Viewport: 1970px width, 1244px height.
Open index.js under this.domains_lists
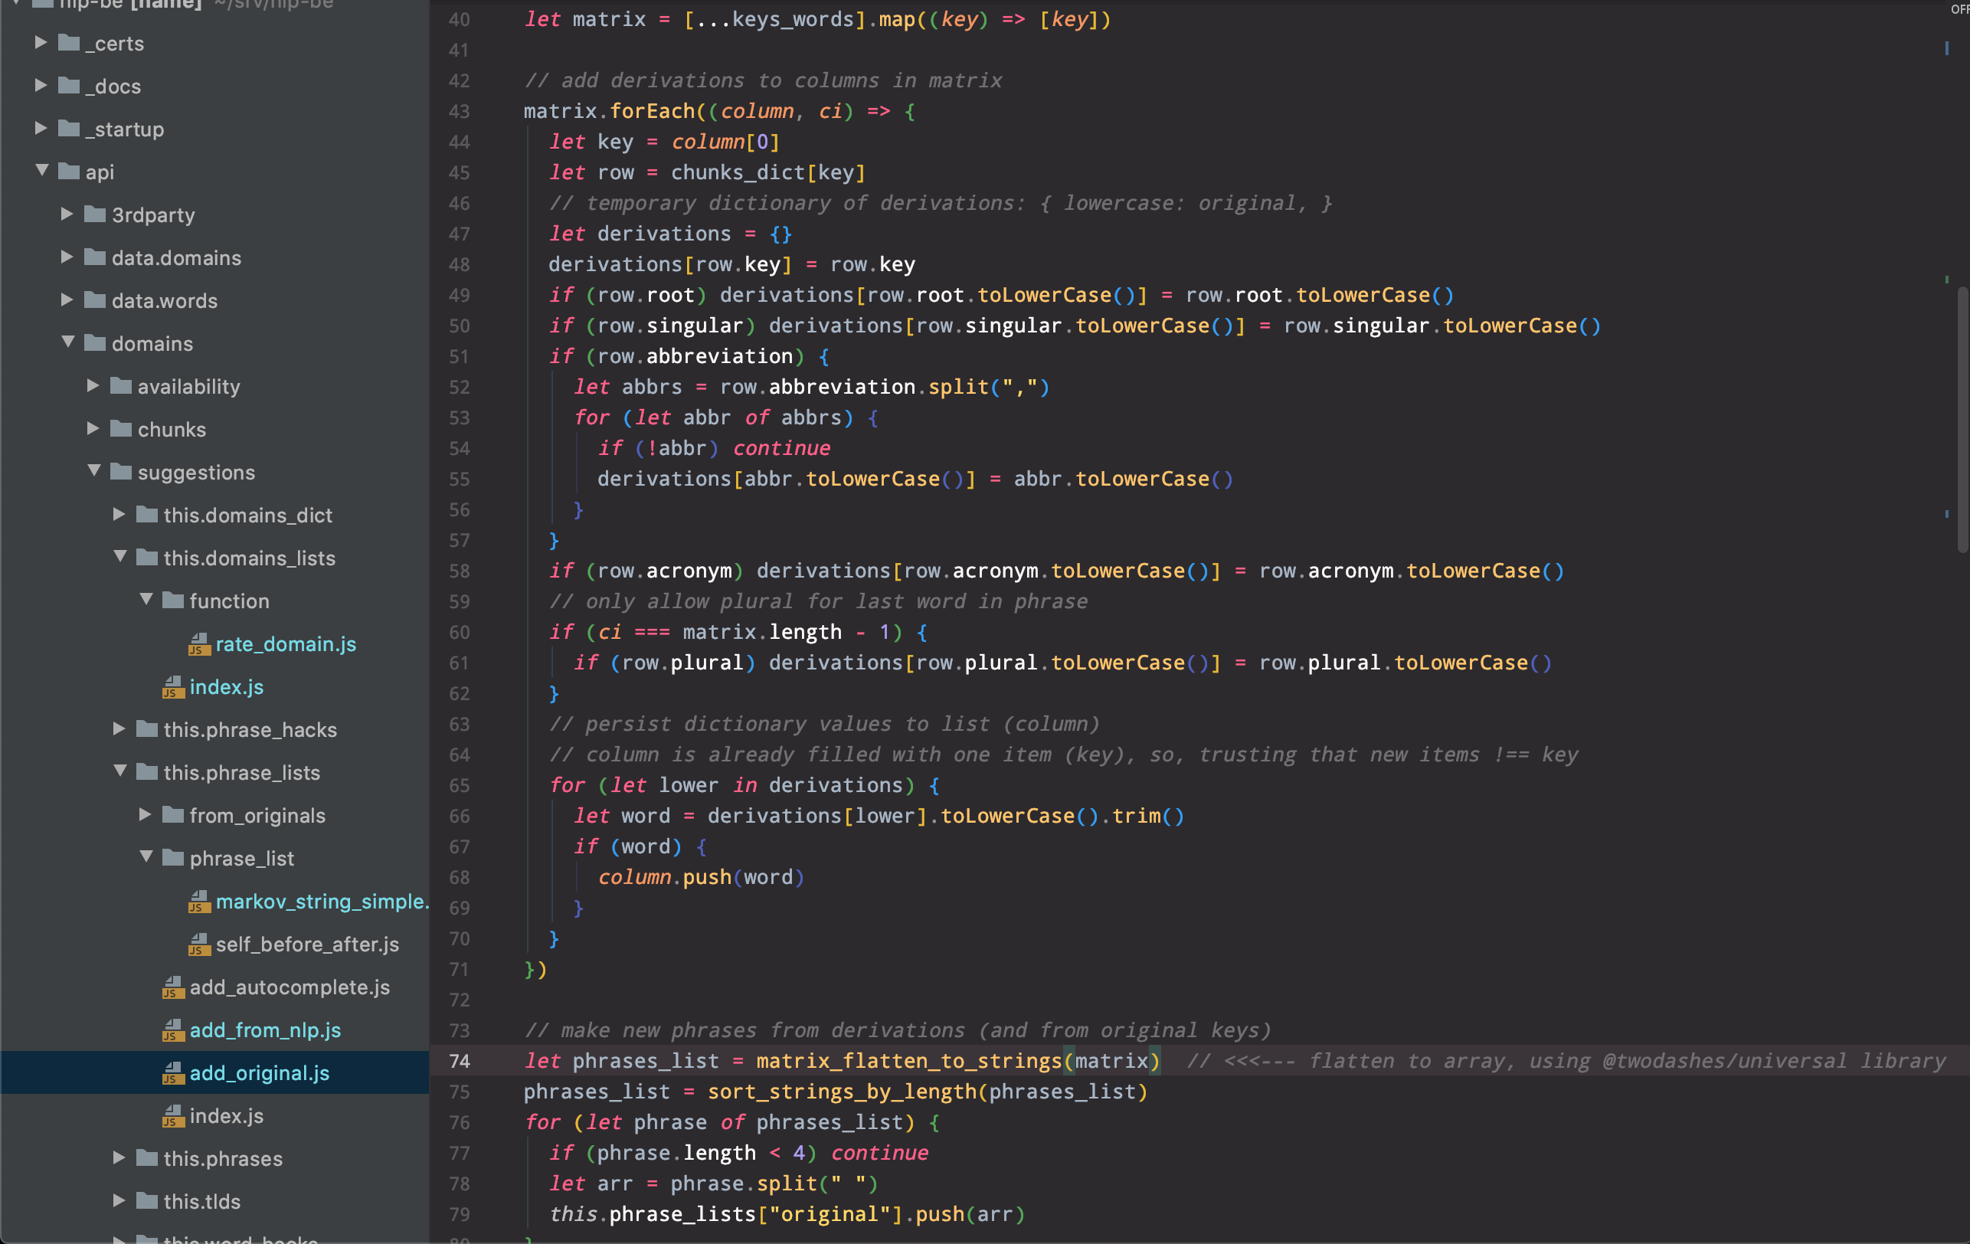(x=227, y=687)
